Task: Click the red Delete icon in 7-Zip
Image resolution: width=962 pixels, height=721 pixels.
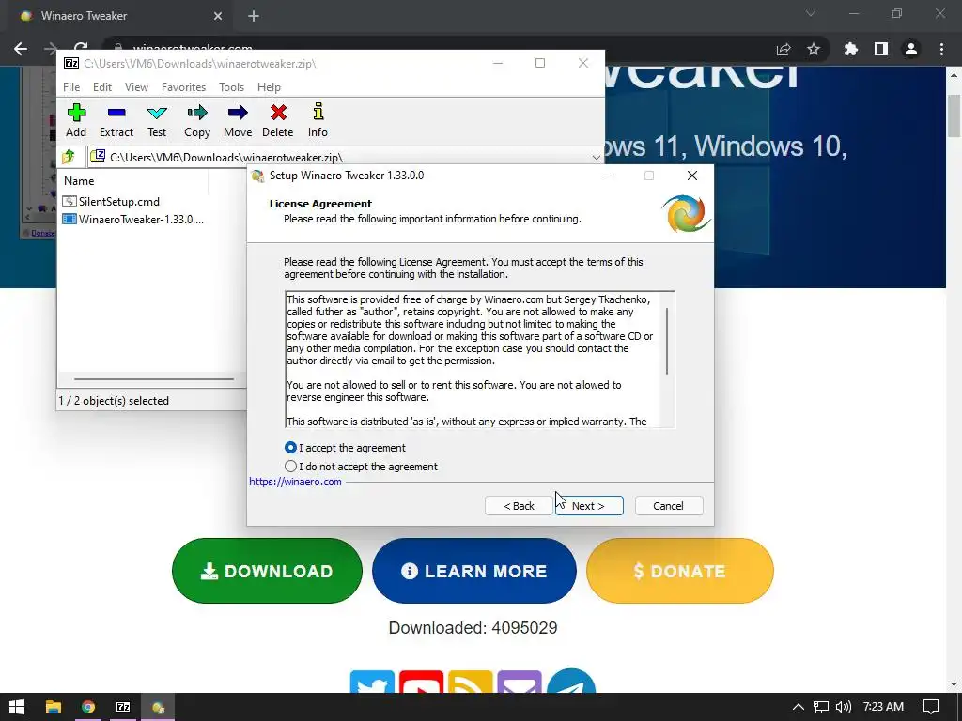Action: point(278,120)
